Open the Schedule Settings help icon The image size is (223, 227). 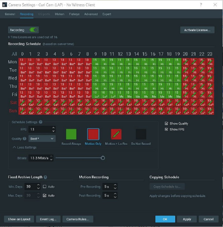pos(41,122)
